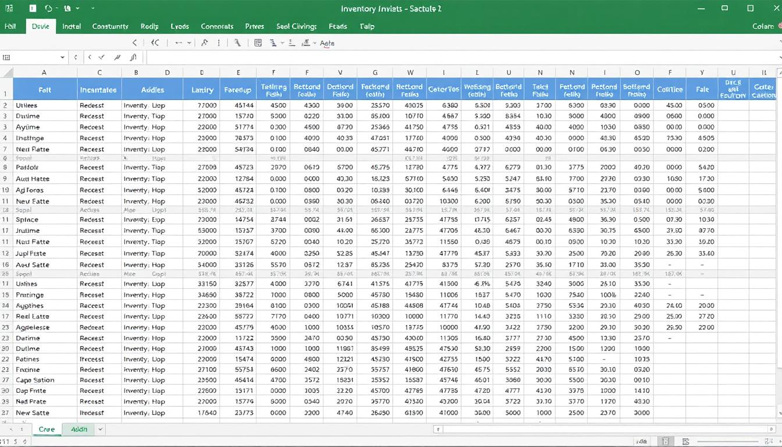Image resolution: width=782 pixels, height=447 pixels.
Task: Click the cancel chevron in formula bar
Action: tap(90, 58)
